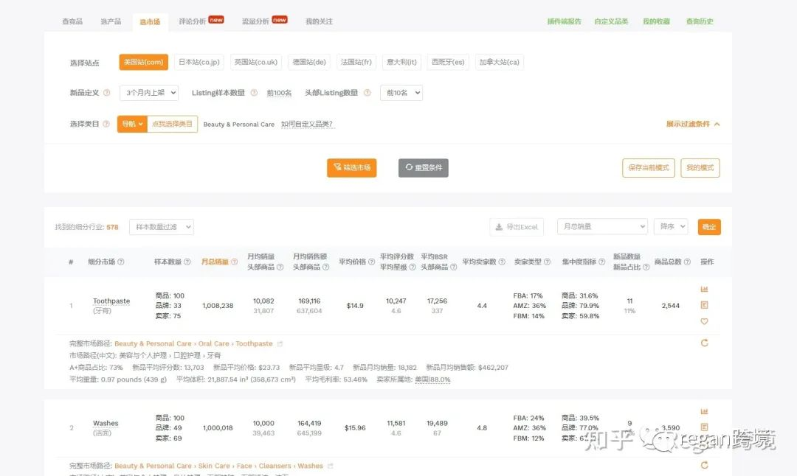Select the 日本站(co.jp) site option
The height and width of the screenshot is (476, 797).
(x=199, y=62)
